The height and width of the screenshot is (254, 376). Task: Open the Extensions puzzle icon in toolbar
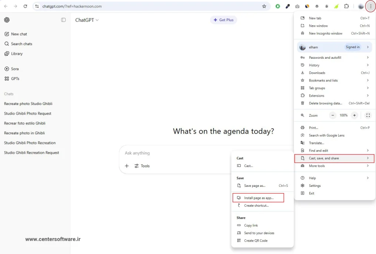pyautogui.click(x=346, y=6)
